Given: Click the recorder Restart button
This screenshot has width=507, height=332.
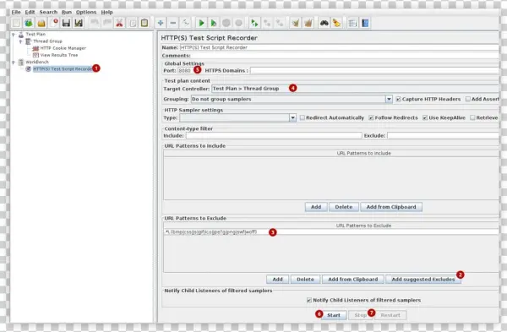Looking at the screenshot, I should (x=390, y=315).
